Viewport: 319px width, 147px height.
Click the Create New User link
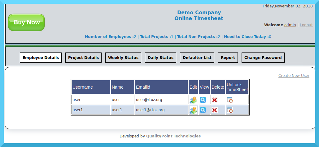click(294, 76)
